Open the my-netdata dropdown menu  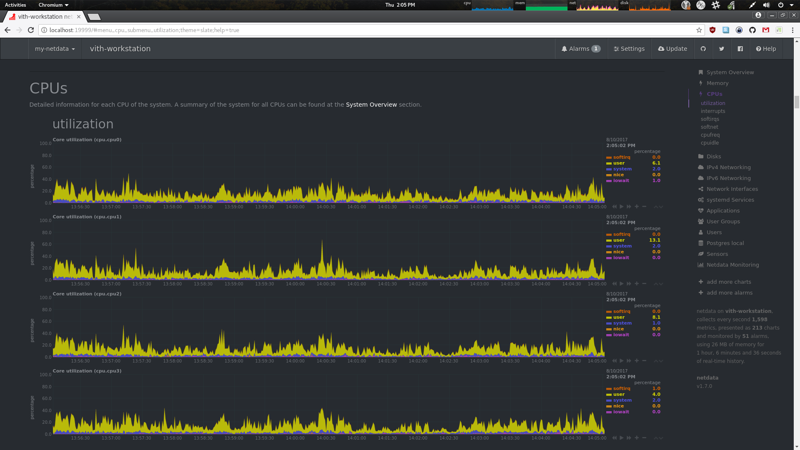[x=55, y=49]
